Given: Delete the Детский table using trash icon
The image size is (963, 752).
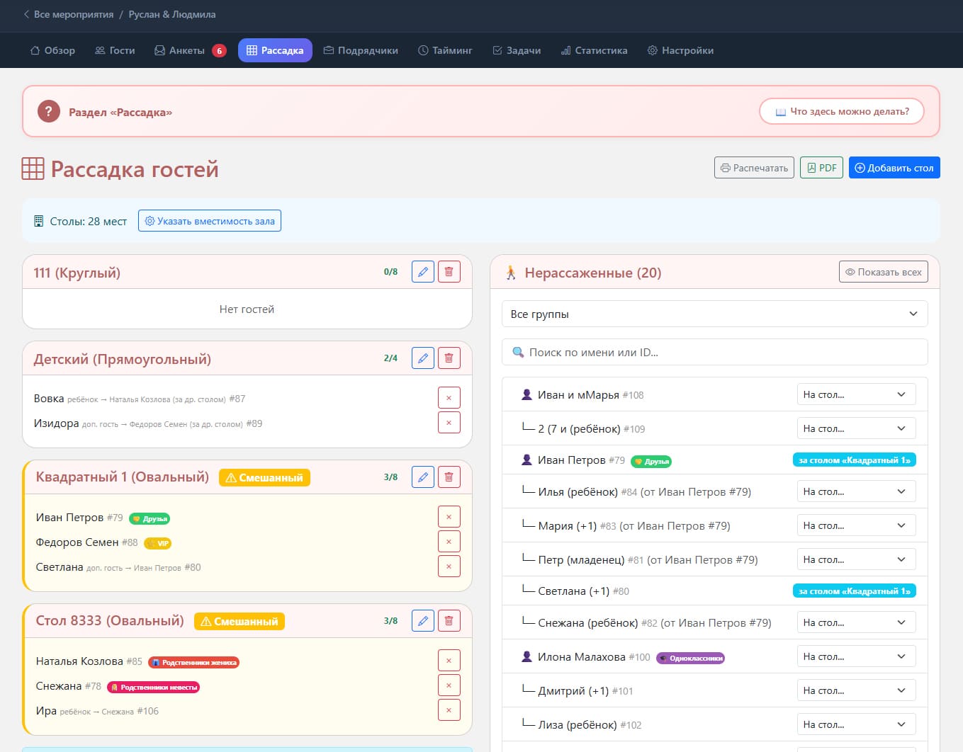Looking at the screenshot, I should pos(449,358).
